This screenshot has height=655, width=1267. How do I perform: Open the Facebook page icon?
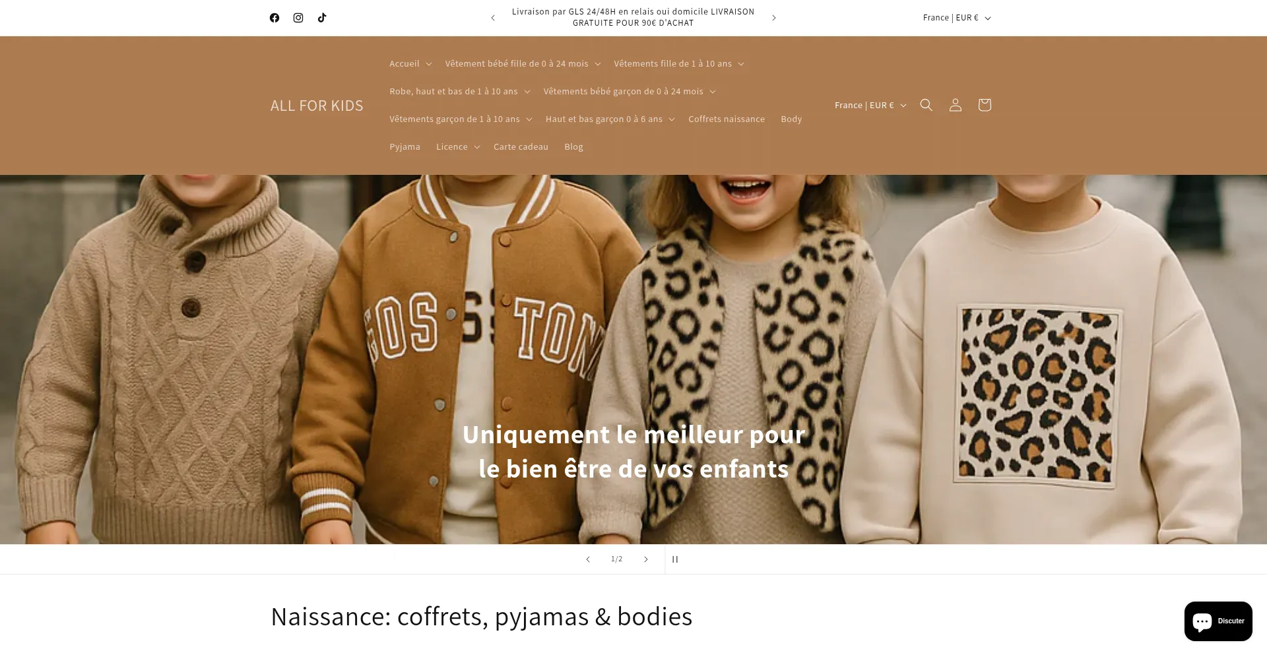pos(275,18)
